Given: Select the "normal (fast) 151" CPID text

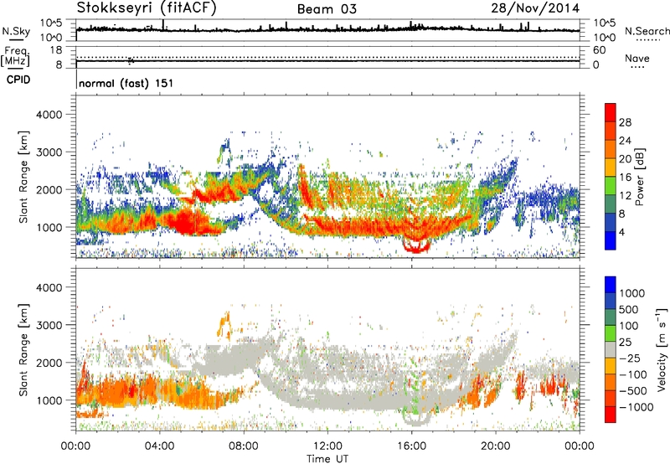Looking at the screenshot, I should tap(126, 83).
